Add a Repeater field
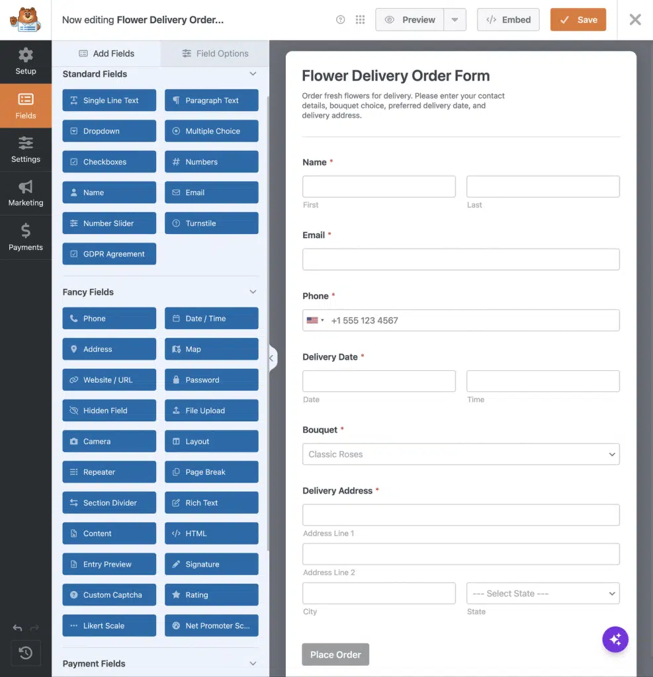Viewport: 653px width, 677px height. (109, 472)
